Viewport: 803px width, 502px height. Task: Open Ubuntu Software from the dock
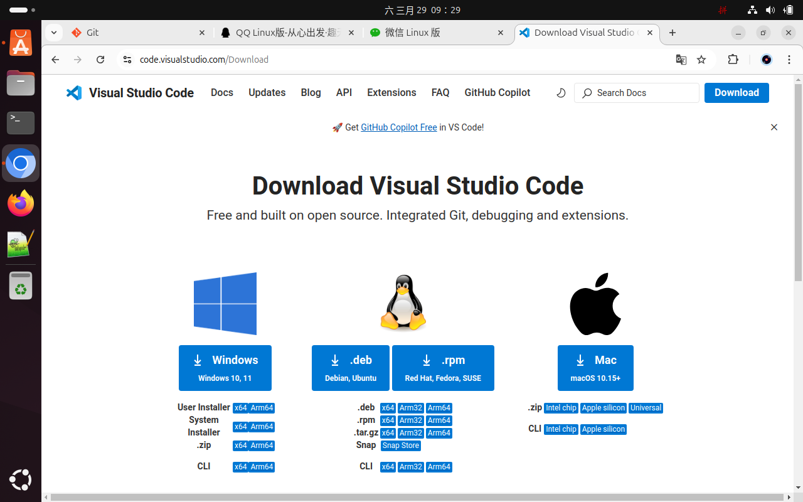[x=21, y=43]
